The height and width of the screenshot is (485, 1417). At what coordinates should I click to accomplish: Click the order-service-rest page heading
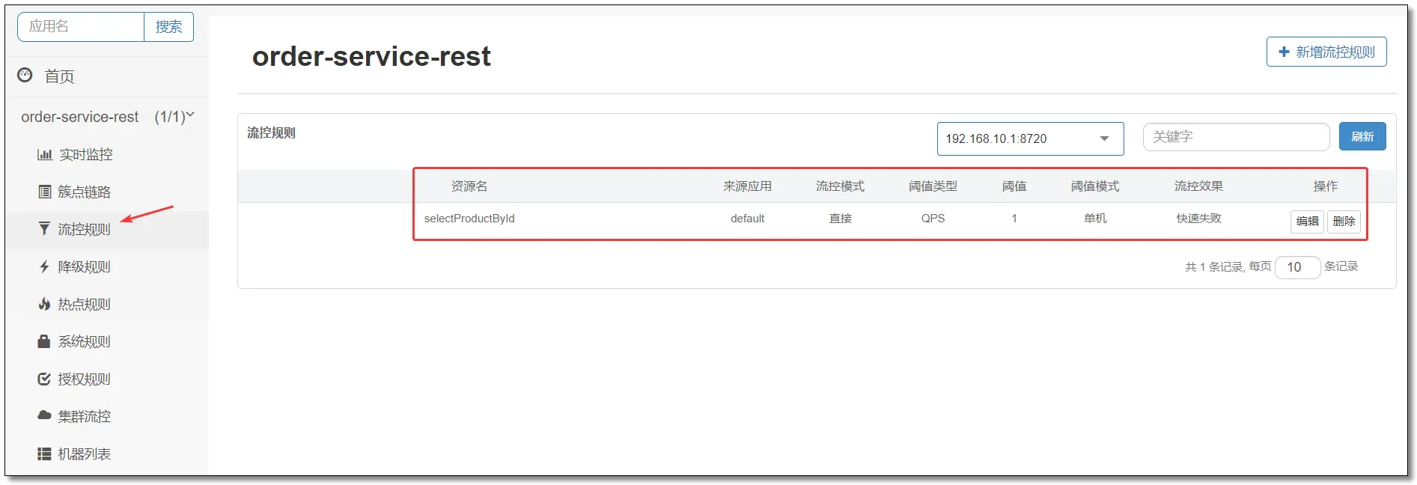(371, 56)
